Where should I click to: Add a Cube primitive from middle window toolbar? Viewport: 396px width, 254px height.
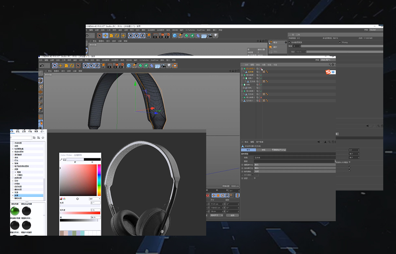(x=129, y=65)
